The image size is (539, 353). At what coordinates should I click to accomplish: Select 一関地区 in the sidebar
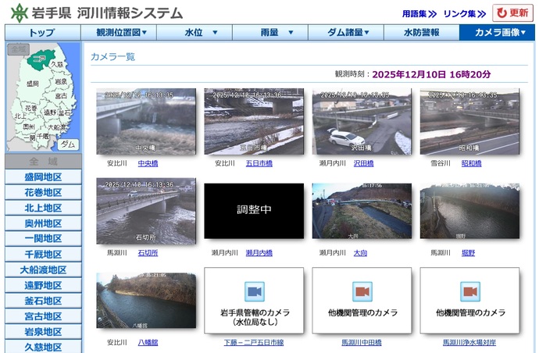click(x=43, y=238)
